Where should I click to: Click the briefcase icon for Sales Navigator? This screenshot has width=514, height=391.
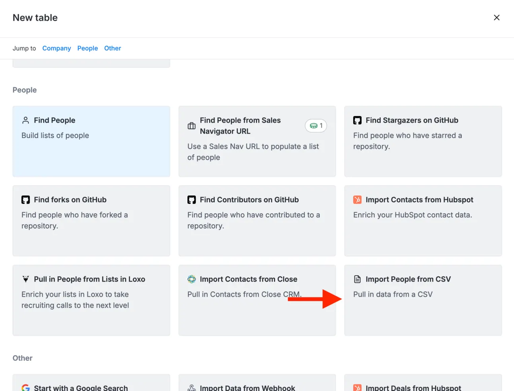tap(191, 126)
